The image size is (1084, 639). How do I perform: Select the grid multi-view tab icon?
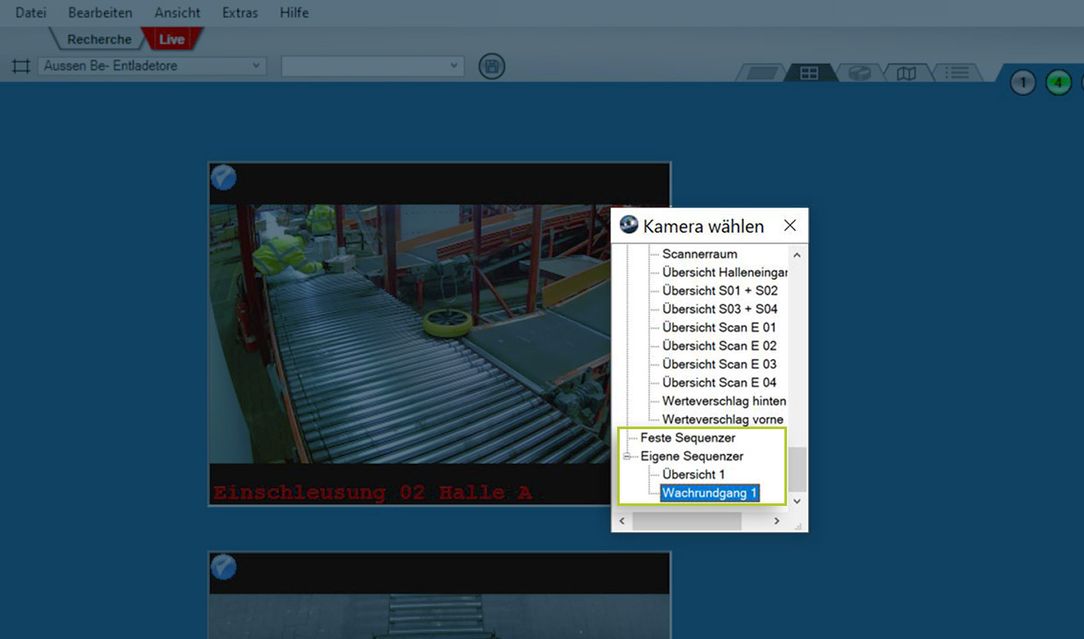pos(808,73)
